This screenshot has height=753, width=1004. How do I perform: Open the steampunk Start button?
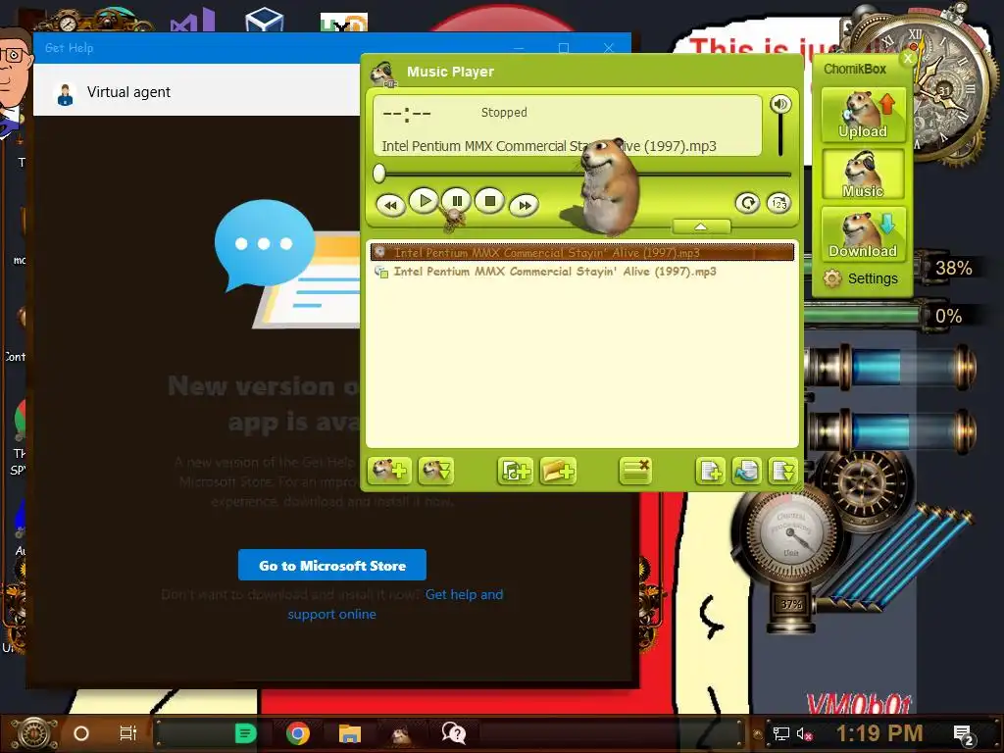coord(34,733)
